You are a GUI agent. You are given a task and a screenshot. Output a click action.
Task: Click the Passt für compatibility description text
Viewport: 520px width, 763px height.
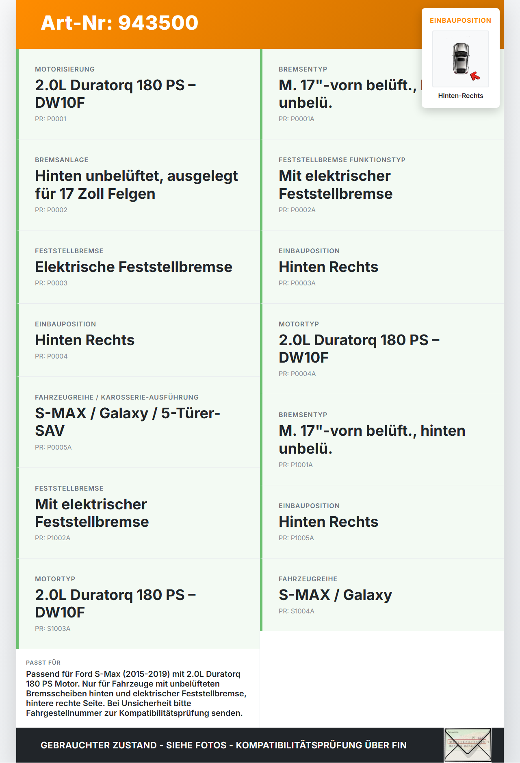136,693
